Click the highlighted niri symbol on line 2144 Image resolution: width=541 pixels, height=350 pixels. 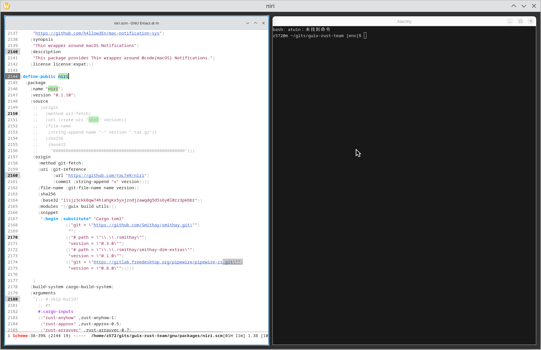[63, 76]
